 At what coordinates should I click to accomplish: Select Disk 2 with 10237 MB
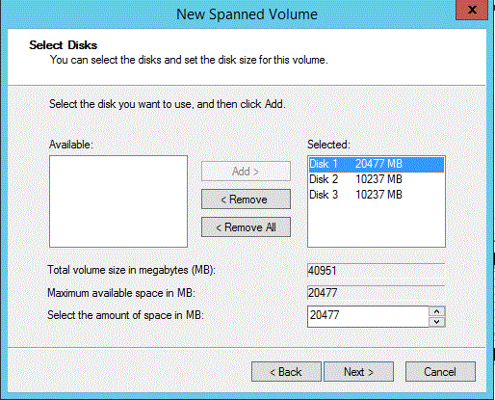tap(377, 179)
